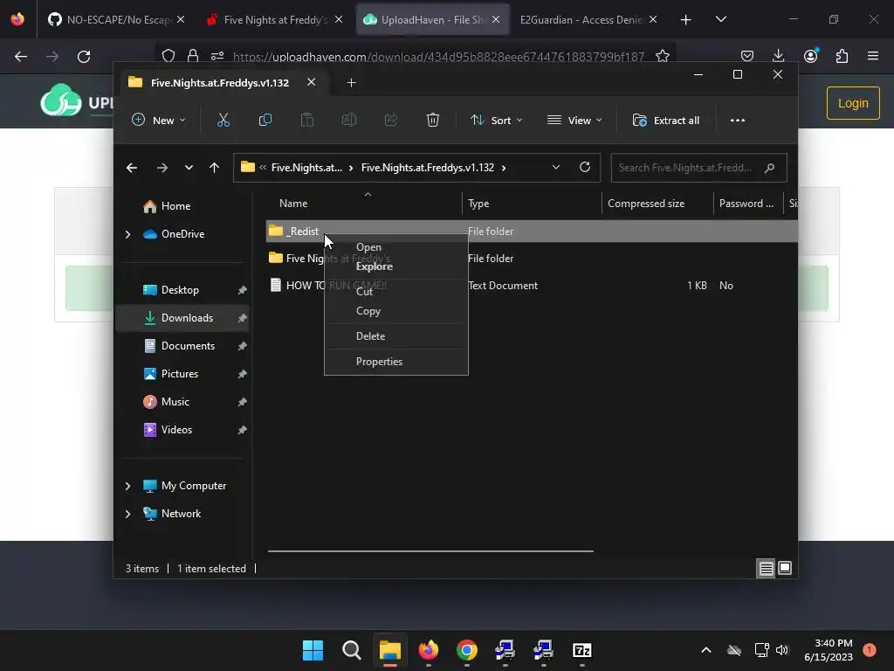Expand recent locations chevron

[x=189, y=168]
